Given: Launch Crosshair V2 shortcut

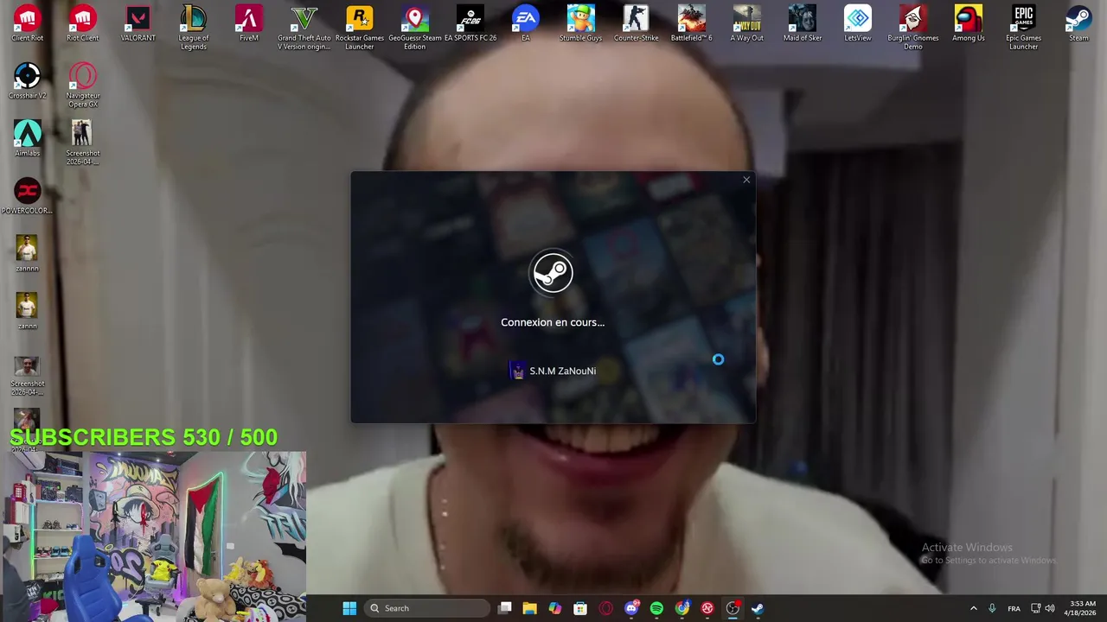Looking at the screenshot, I should [x=27, y=81].
